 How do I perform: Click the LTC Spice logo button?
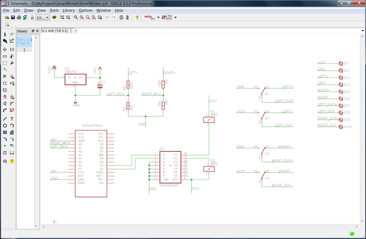tap(167, 17)
